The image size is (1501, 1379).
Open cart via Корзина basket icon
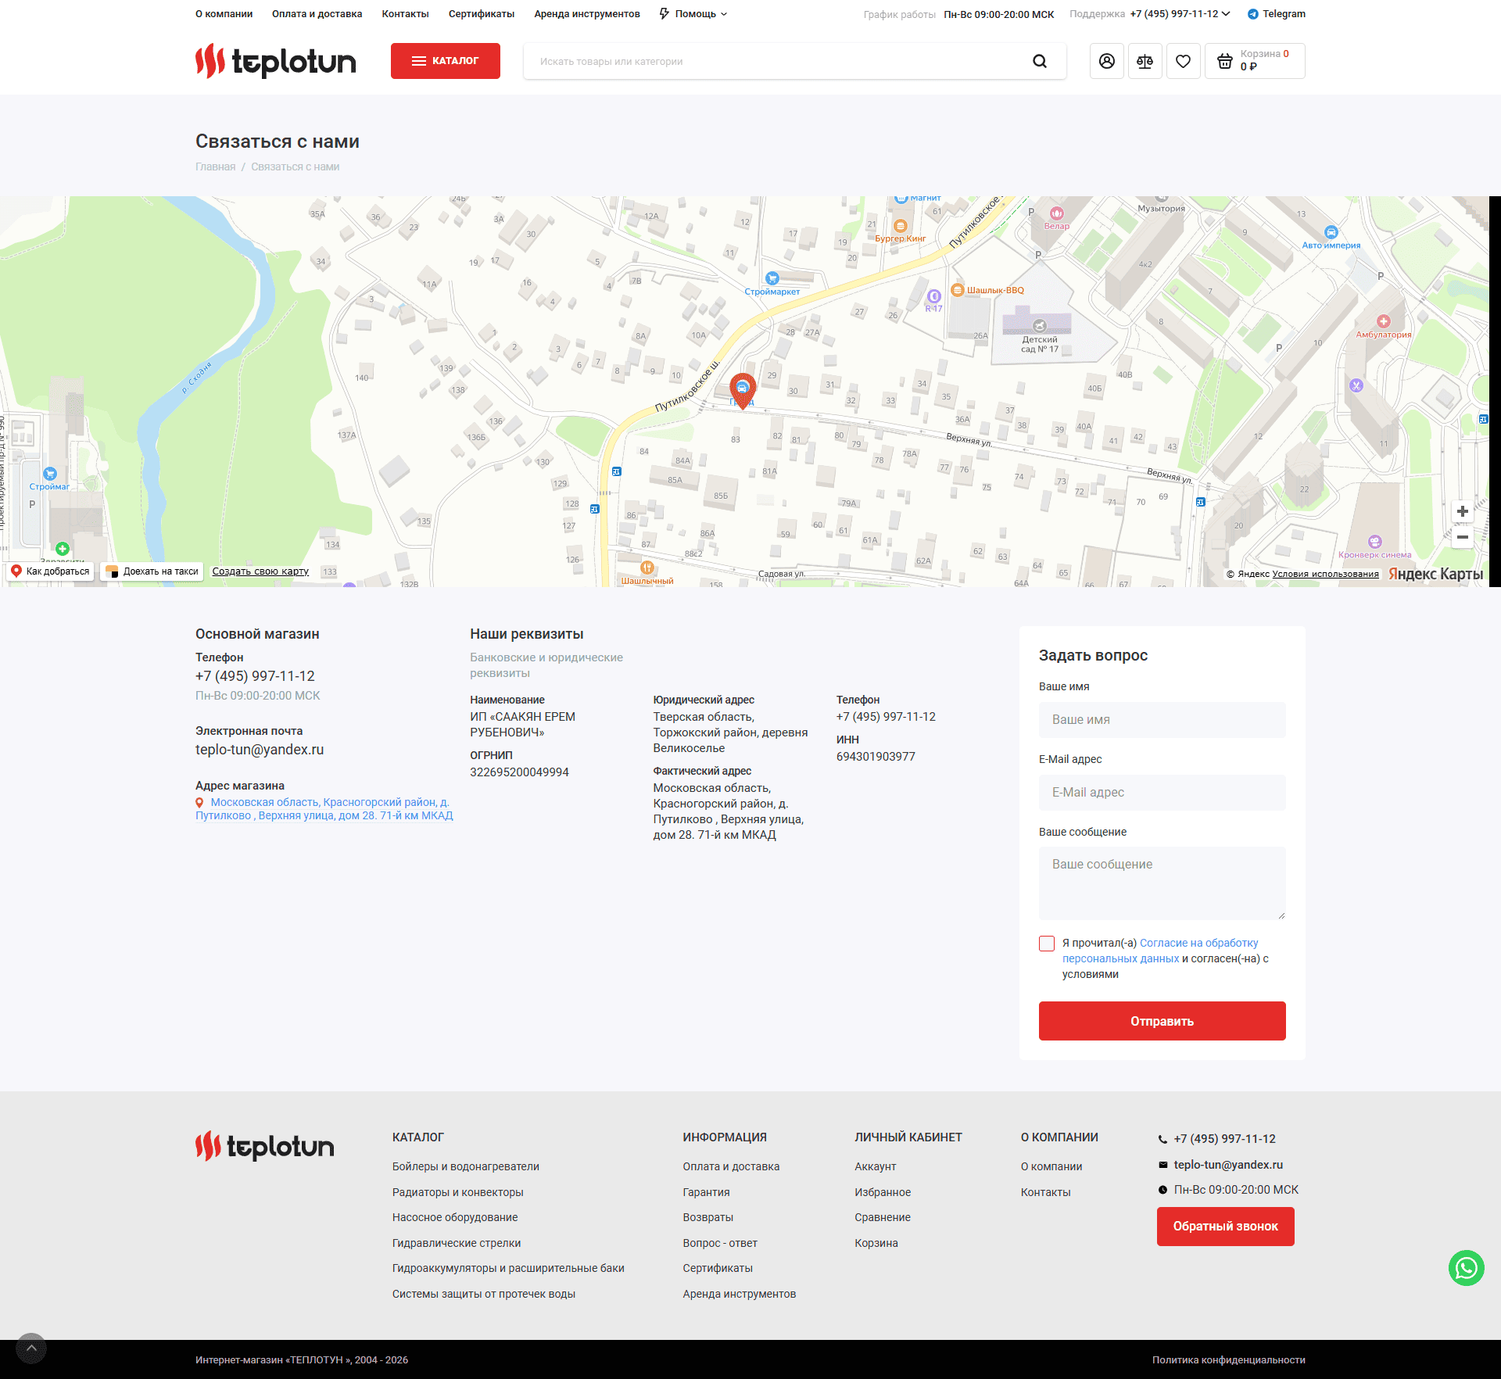pyautogui.click(x=1225, y=61)
